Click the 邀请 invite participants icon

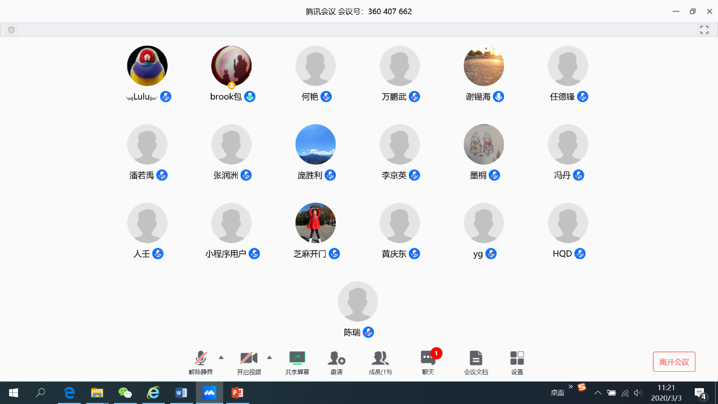[x=336, y=362]
